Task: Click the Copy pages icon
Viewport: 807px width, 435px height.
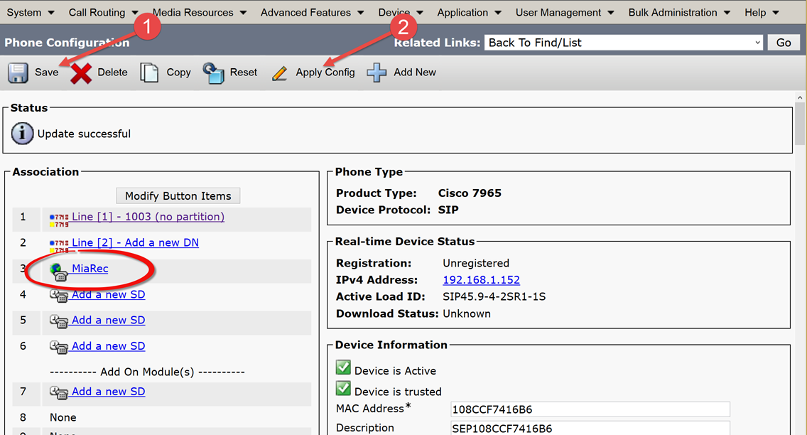Action: point(149,72)
